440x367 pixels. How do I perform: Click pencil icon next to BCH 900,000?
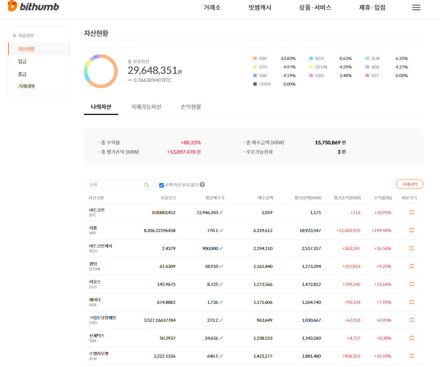tap(221, 248)
